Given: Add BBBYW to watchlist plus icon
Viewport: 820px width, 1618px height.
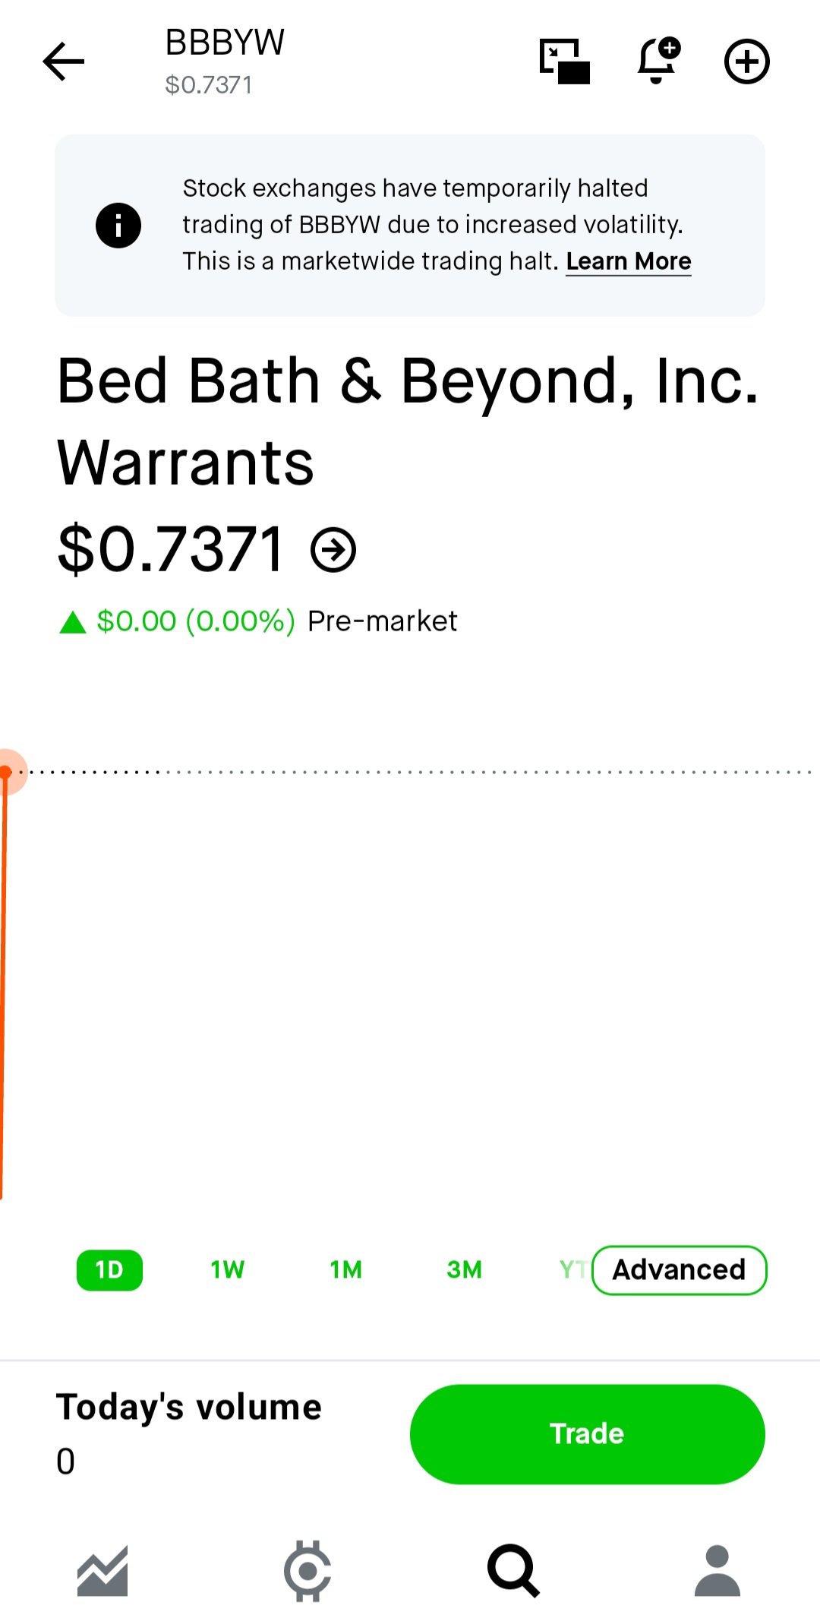Looking at the screenshot, I should [x=747, y=62].
